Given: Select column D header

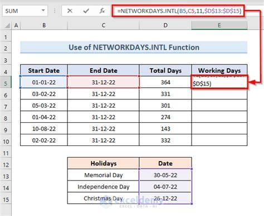Looking at the screenshot, I should click(x=165, y=26).
